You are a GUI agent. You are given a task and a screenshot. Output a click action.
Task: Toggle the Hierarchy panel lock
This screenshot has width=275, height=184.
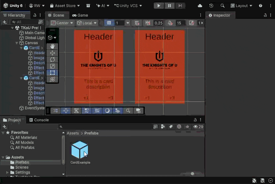click(x=35, y=15)
